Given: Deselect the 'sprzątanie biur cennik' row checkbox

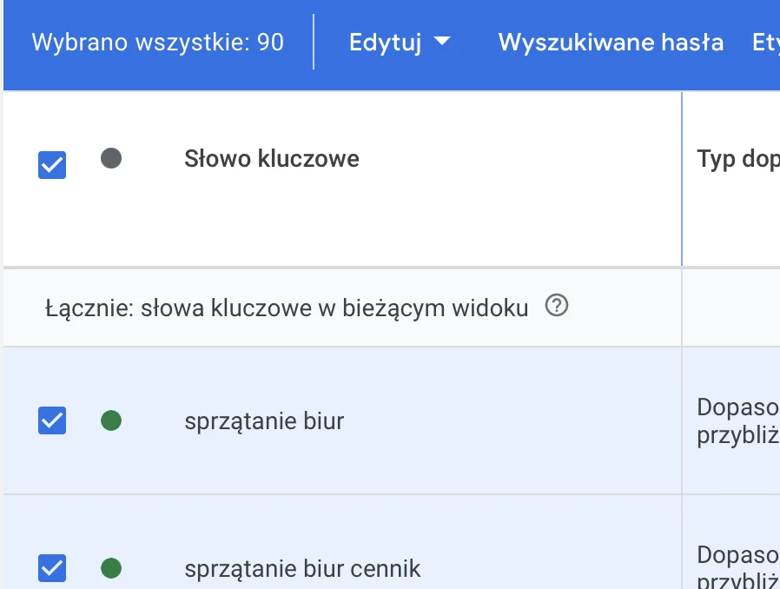Looking at the screenshot, I should [52, 568].
